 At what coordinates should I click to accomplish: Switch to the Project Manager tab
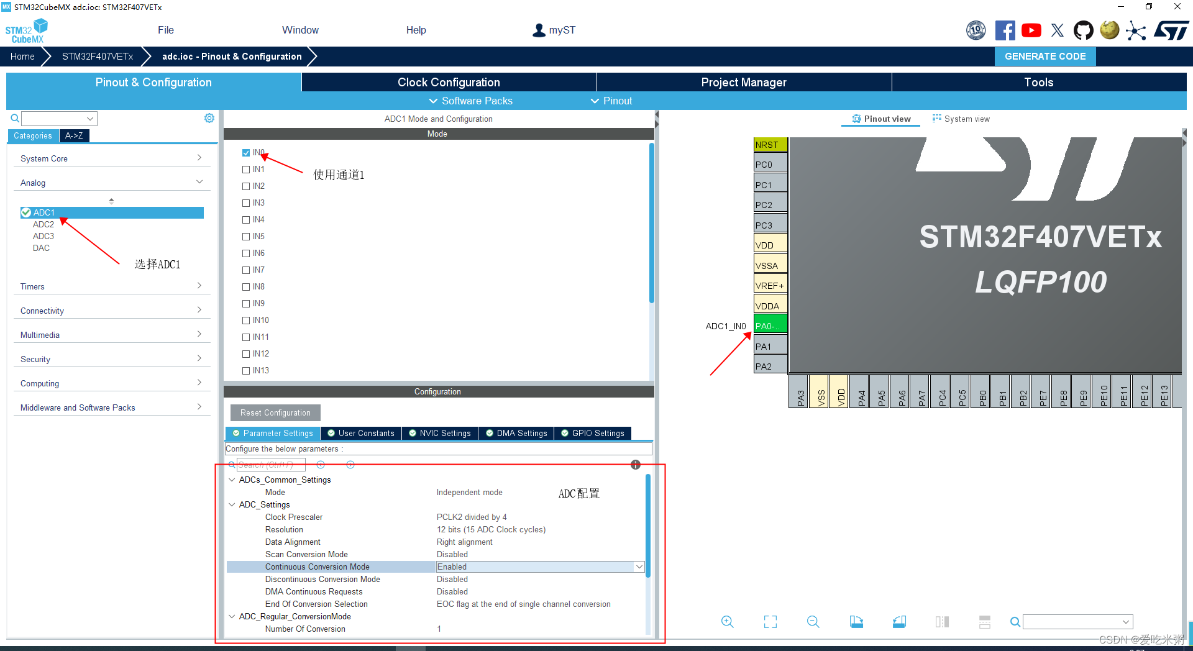point(744,82)
